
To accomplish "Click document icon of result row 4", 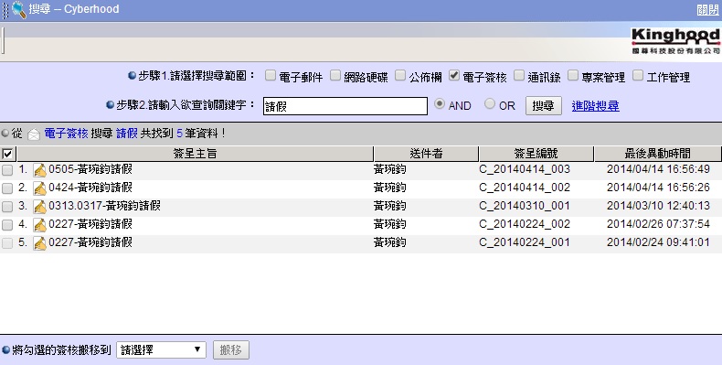I will point(40,225).
